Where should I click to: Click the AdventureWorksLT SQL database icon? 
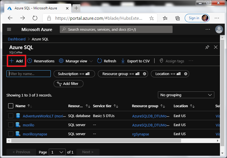[18, 116]
